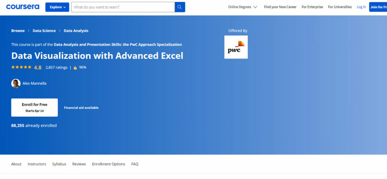Open the Explore dropdown menu

(x=57, y=7)
